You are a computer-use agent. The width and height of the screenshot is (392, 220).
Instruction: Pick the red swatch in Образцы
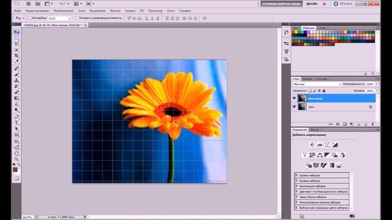pos(293,32)
